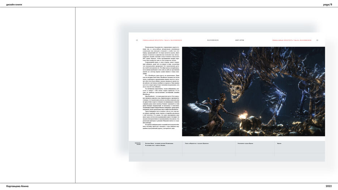Click the timeline label at gray band's left edge

pyautogui.click(x=137, y=144)
